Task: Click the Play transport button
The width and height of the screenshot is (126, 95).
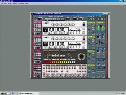Action: click(51, 19)
